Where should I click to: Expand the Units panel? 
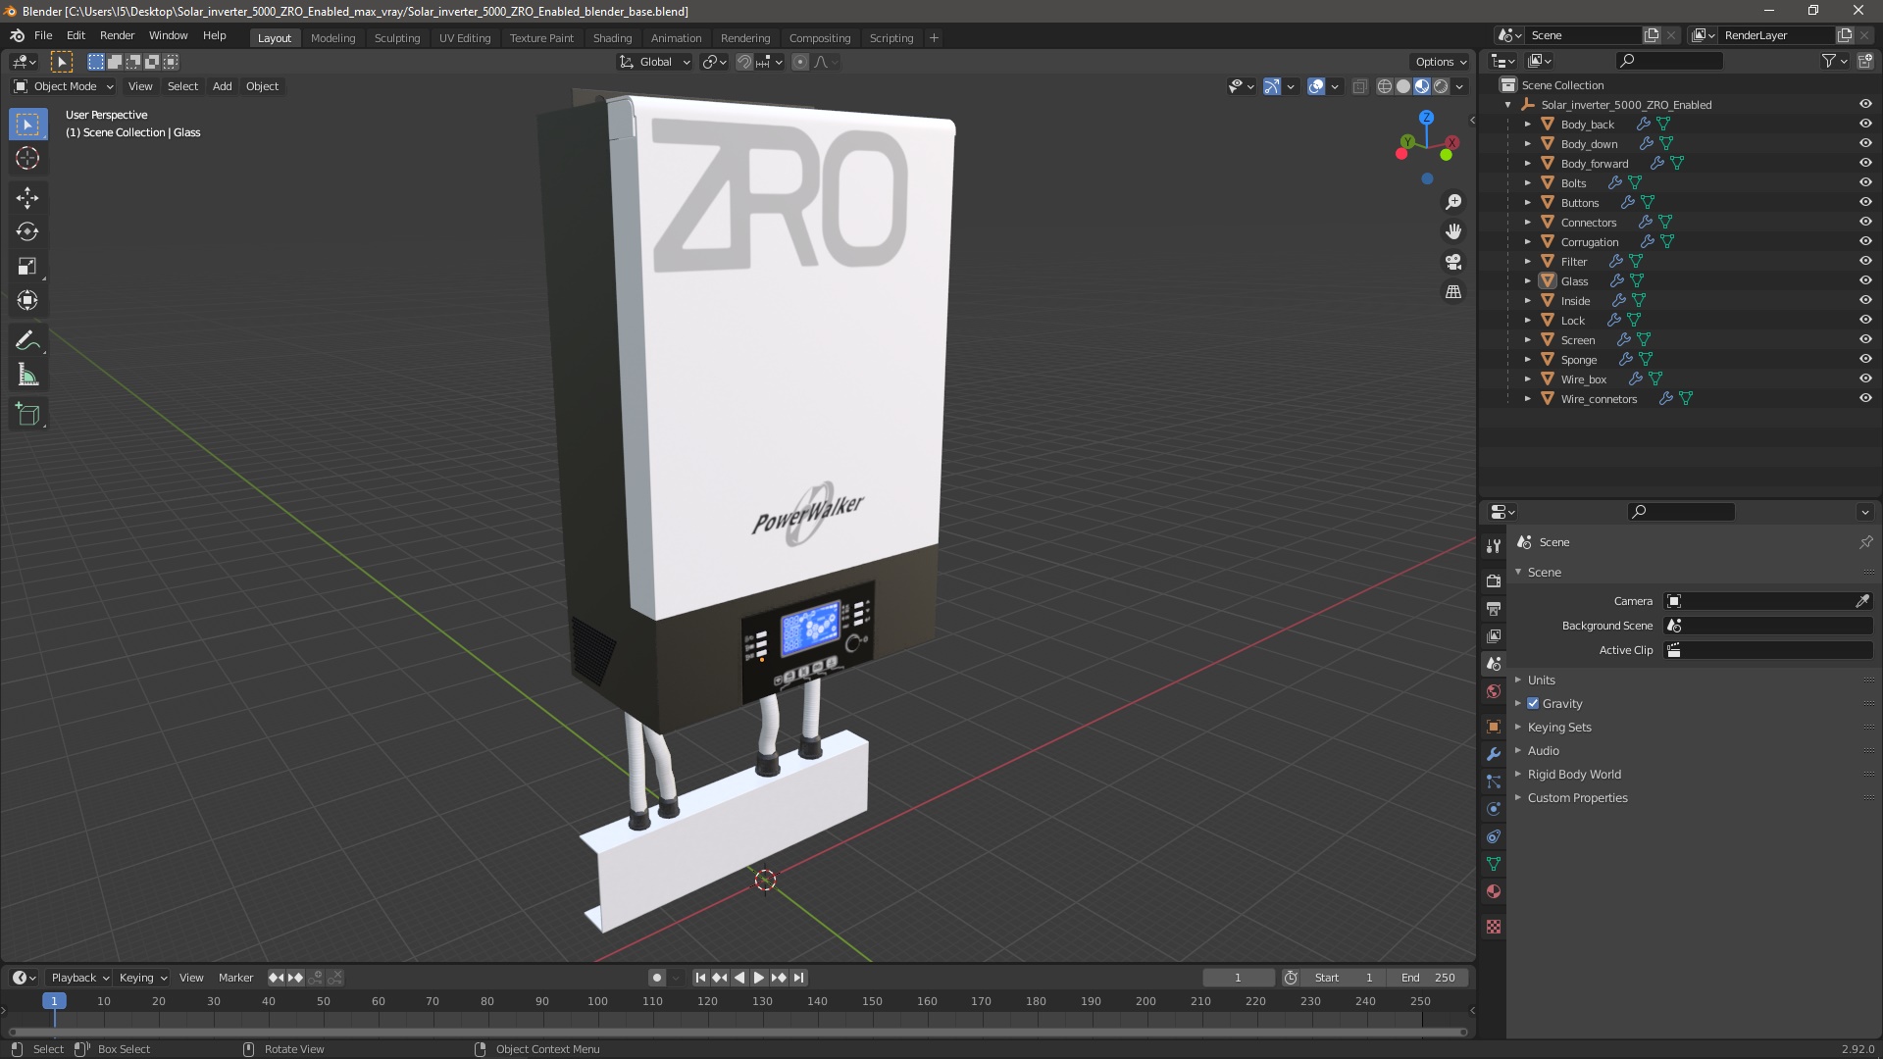(1541, 680)
